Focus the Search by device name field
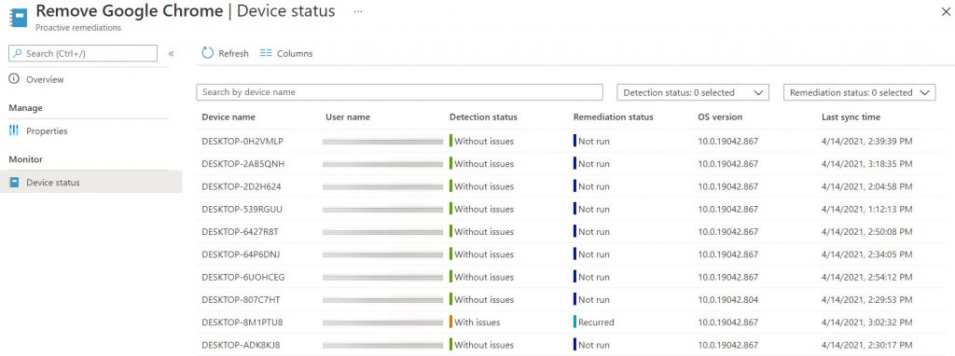The width and height of the screenshot is (955, 356). [x=399, y=92]
